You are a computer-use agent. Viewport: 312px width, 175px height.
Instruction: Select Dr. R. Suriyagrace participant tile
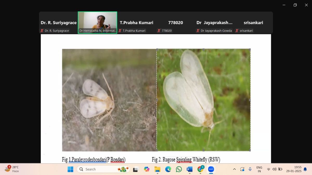pyautogui.click(x=58, y=23)
